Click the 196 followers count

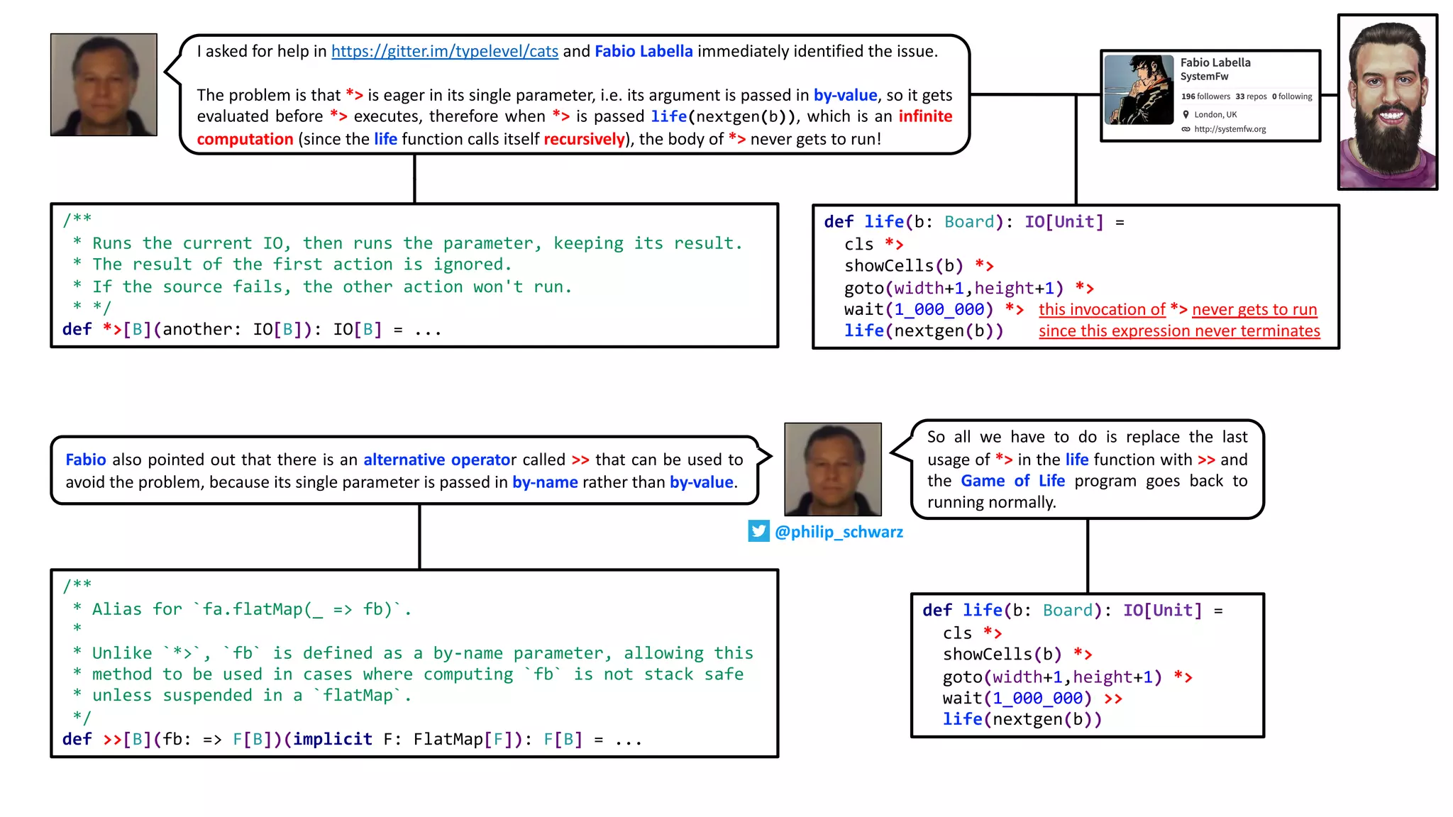(1205, 96)
